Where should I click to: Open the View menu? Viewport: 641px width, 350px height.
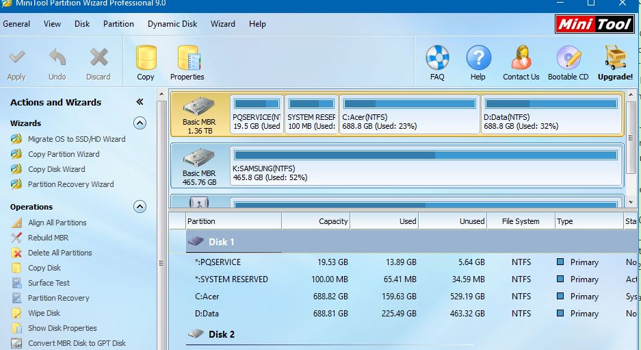click(x=52, y=24)
